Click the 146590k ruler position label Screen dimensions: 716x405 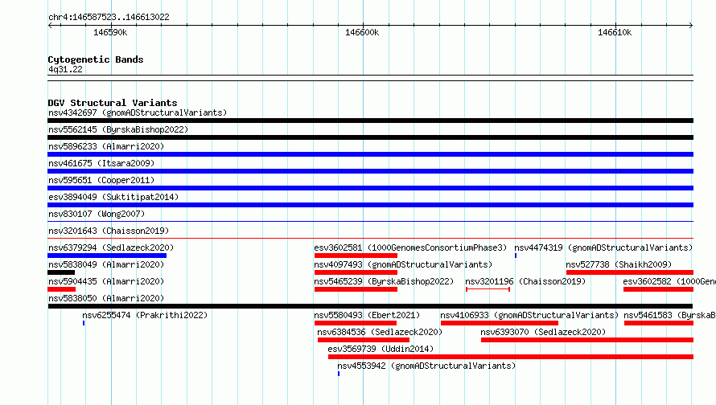[x=110, y=32]
